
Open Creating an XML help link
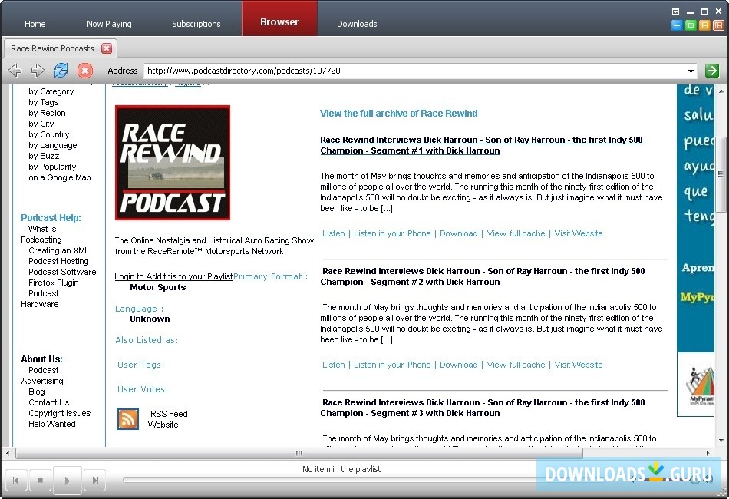coord(58,250)
